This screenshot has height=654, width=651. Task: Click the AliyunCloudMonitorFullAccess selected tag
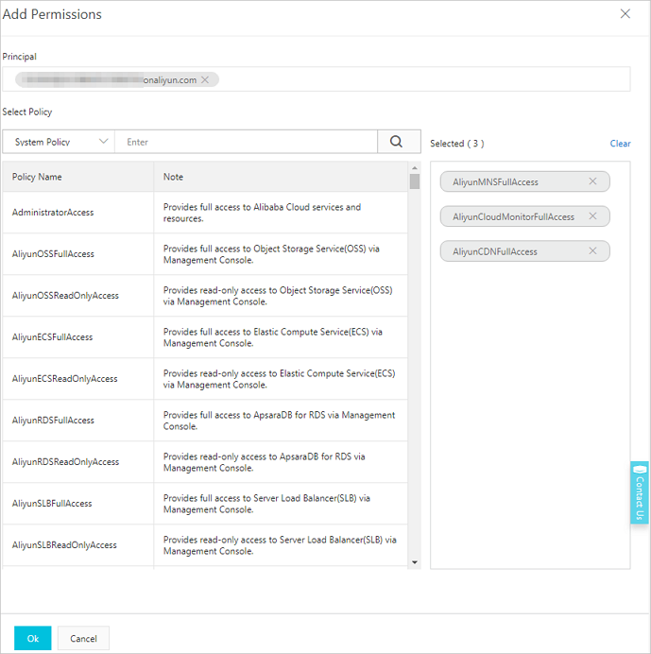[x=524, y=216]
